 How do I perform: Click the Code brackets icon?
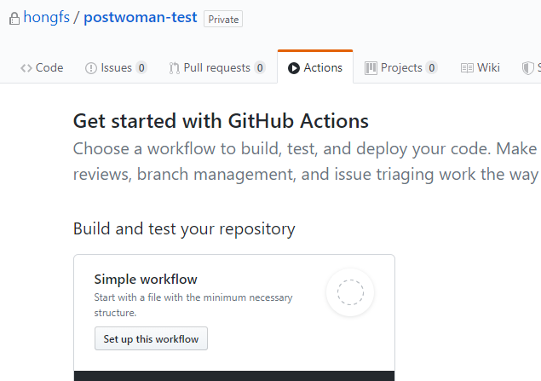26,68
